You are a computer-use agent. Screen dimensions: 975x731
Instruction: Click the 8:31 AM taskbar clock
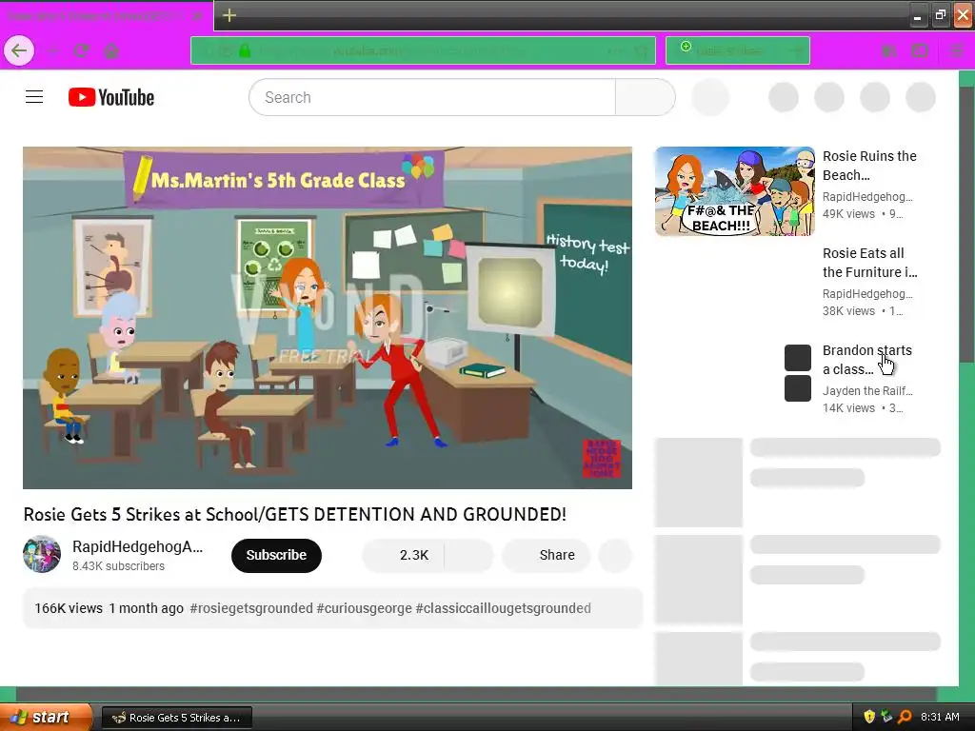click(940, 717)
